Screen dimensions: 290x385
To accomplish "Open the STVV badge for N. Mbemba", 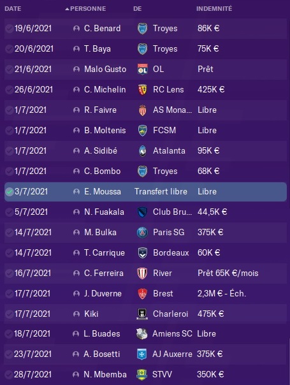I will (x=141, y=374).
